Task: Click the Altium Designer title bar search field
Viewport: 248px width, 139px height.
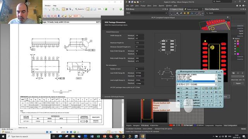Action: point(222,2)
